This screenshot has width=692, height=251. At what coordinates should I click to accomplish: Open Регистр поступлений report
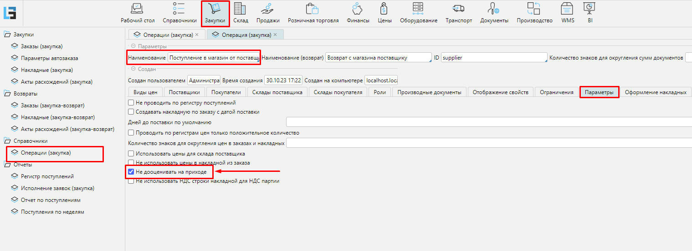47,176
